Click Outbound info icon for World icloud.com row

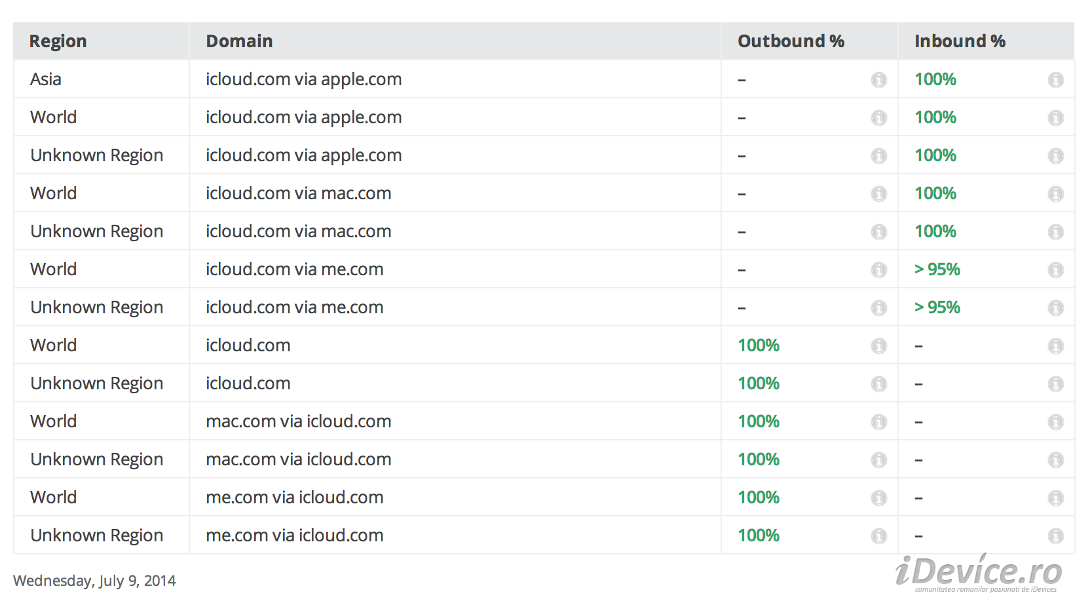click(879, 346)
